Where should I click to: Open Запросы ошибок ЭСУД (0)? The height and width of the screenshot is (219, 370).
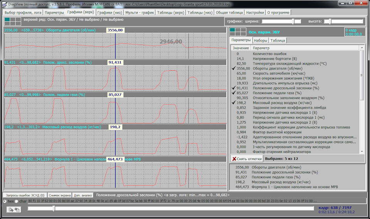pos(24,195)
